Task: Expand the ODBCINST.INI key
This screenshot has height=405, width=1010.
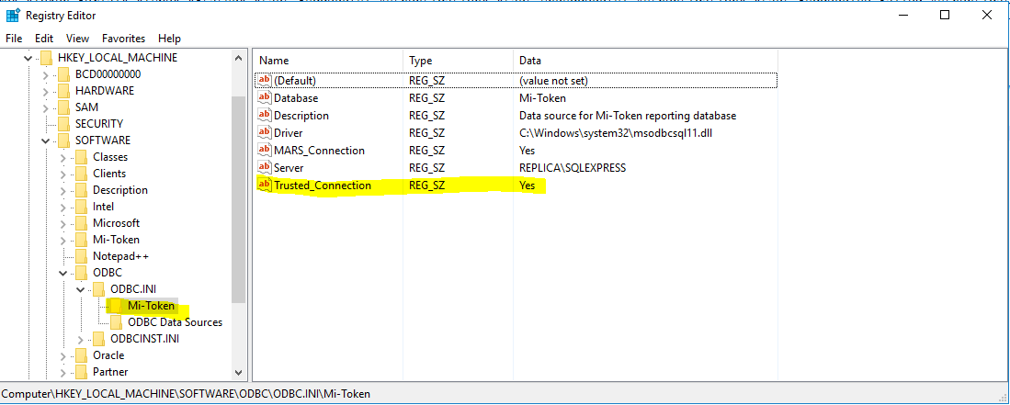Action: pos(80,339)
